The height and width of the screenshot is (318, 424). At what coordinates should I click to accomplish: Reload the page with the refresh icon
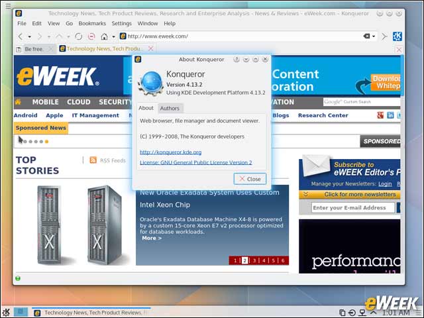(x=79, y=36)
